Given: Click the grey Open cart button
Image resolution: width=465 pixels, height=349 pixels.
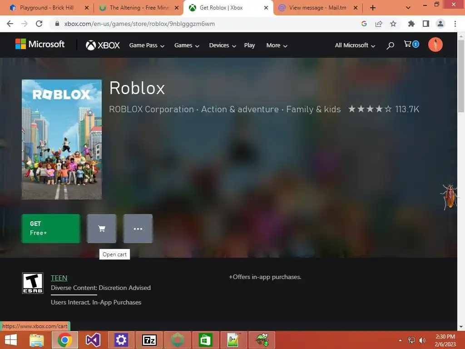Looking at the screenshot, I should coord(101,229).
